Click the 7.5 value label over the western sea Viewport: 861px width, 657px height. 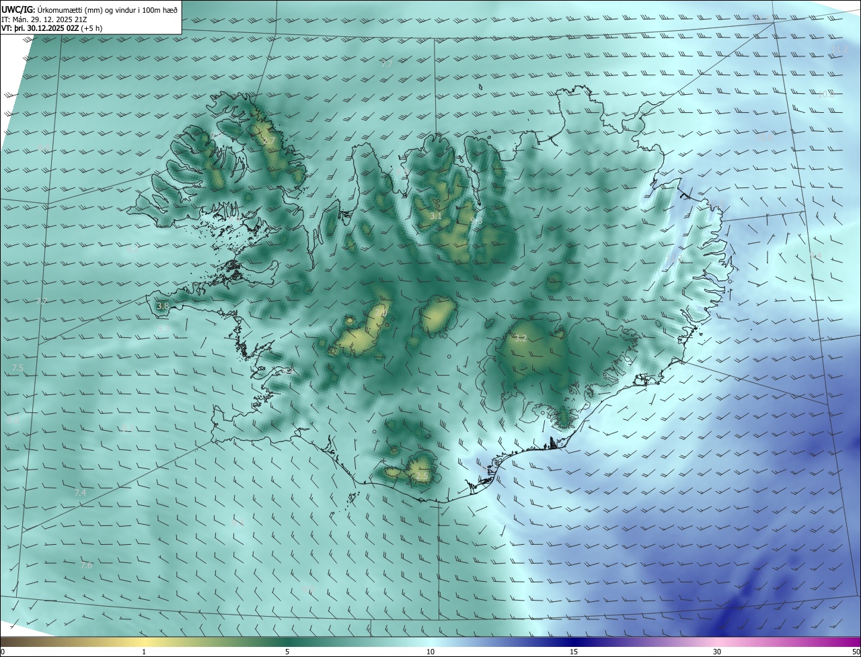click(x=18, y=368)
